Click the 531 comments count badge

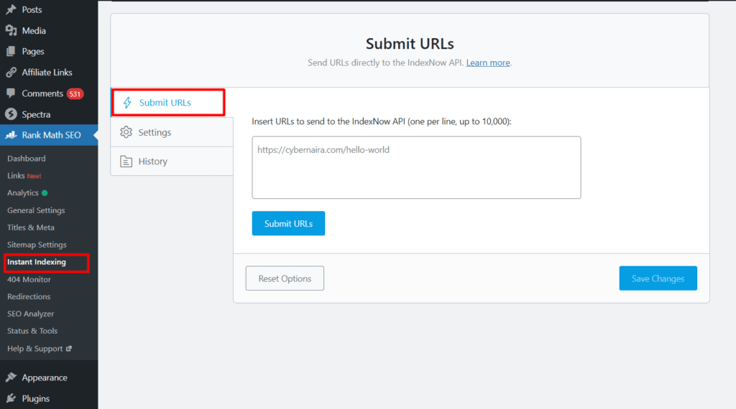tap(75, 94)
